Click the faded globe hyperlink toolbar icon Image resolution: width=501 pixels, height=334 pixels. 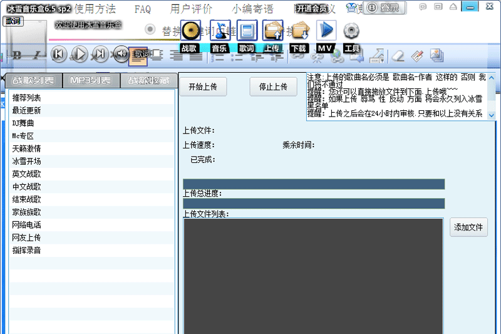337,57
